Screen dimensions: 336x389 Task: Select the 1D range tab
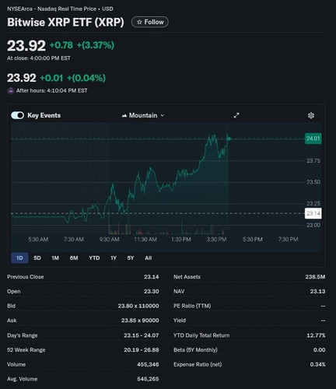(x=19, y=258)
